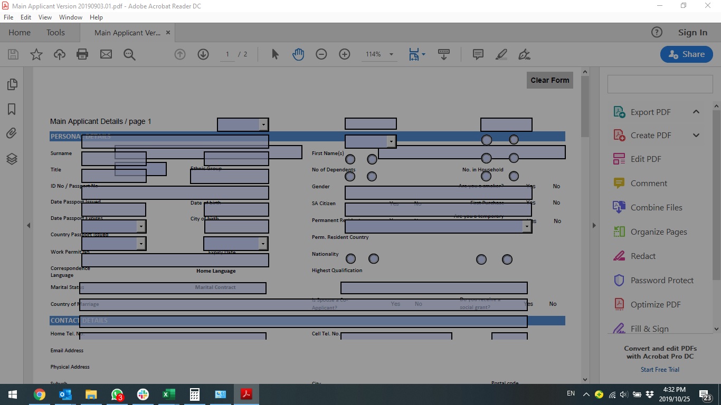This screenshot has height=405, width=721.
Task: Select first radio button beside First Name(s)
Action: pos(350,159)
